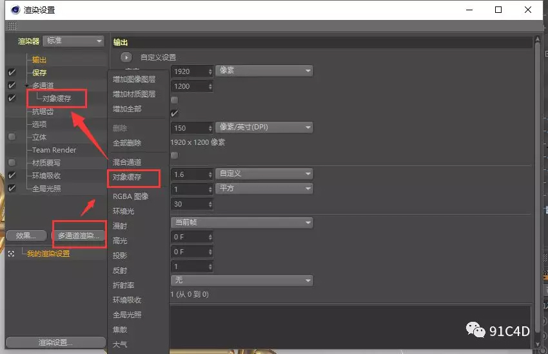Screen dimensions: 548x354
Task: Open the 渲染器 标准 dropdown
Action: point(73,41)
